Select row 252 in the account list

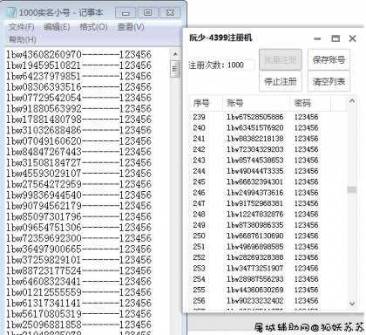[268, 257]
